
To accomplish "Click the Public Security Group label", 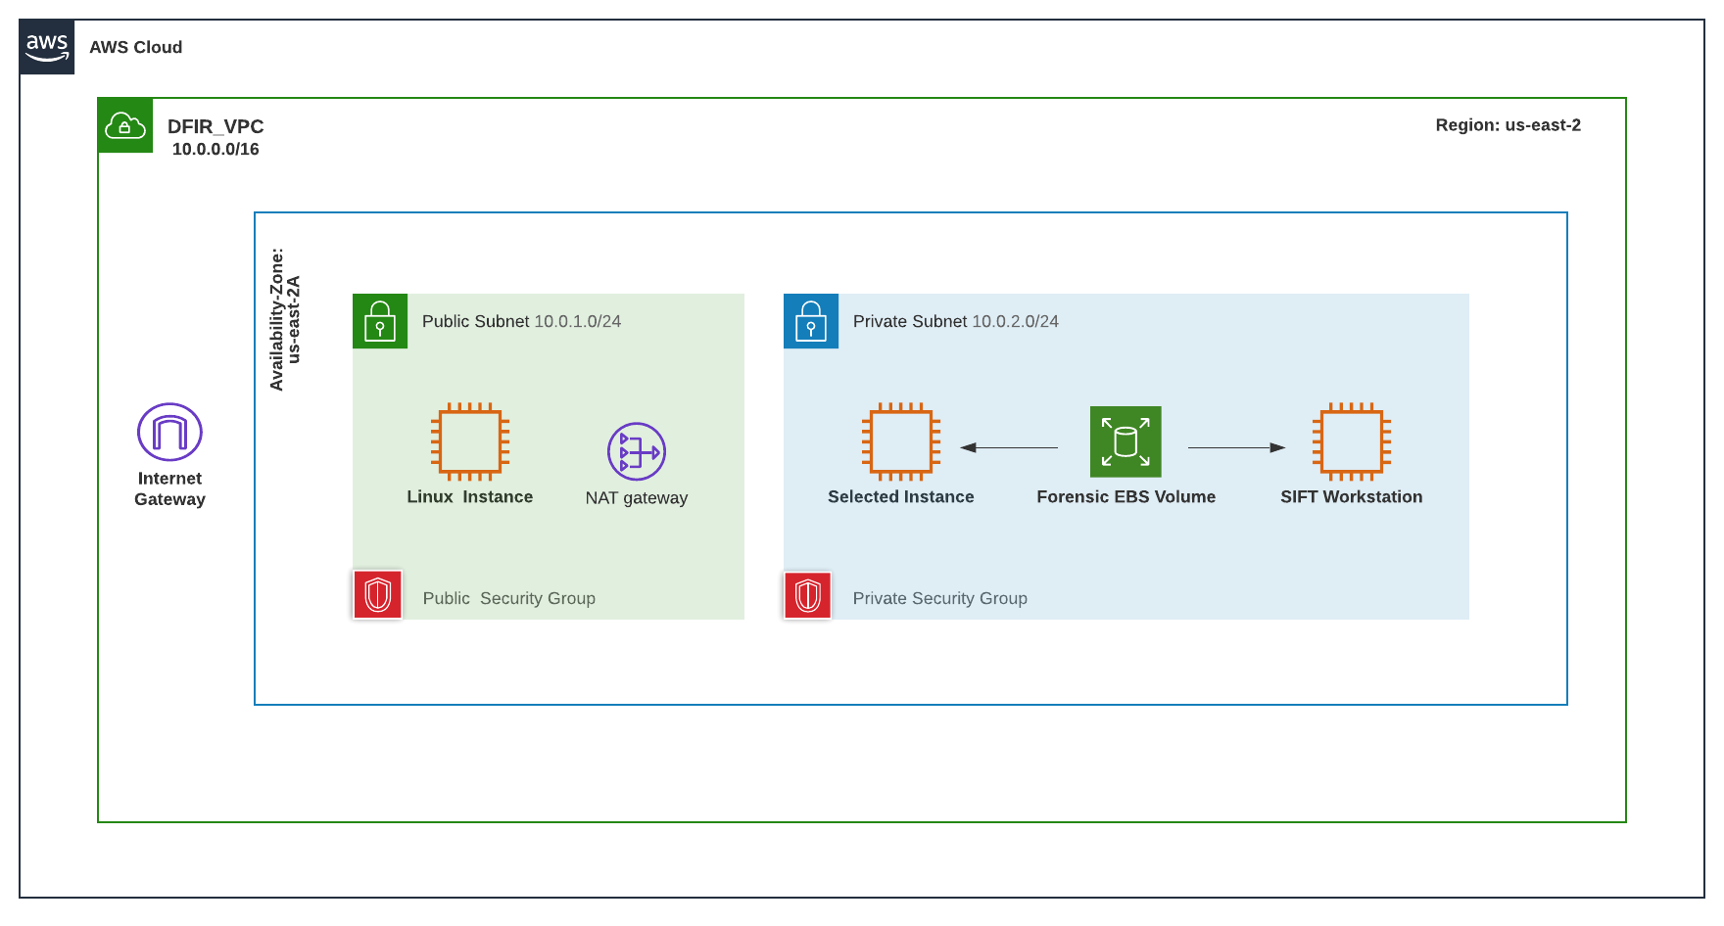I will [509, 598].
